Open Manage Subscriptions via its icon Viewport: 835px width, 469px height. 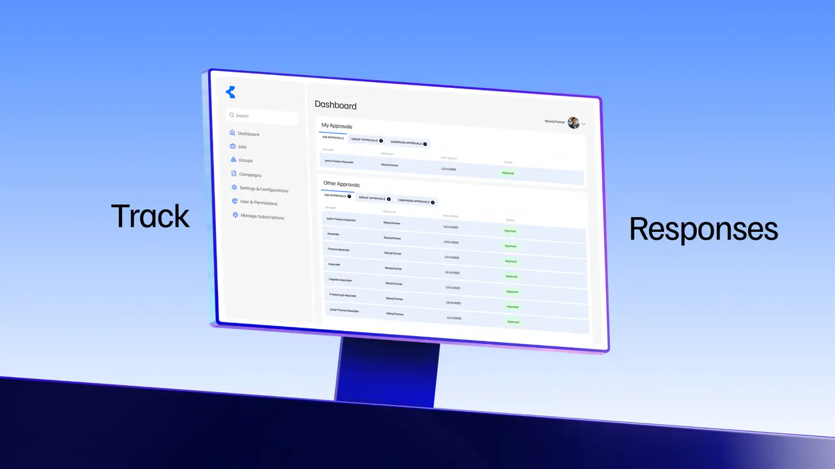point(235,215)
